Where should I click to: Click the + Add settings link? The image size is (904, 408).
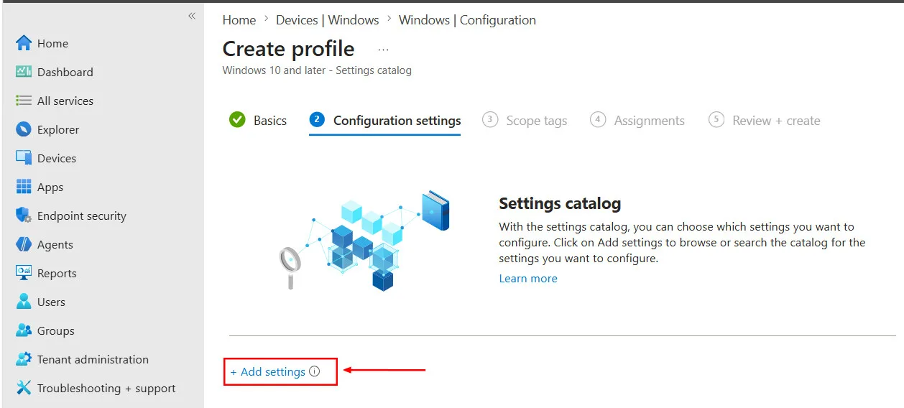pyautogui.click(x=268, y=371)
